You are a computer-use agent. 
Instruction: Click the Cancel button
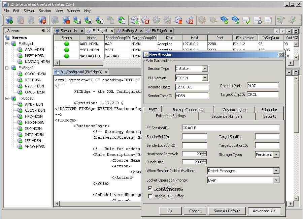[195, 211]
